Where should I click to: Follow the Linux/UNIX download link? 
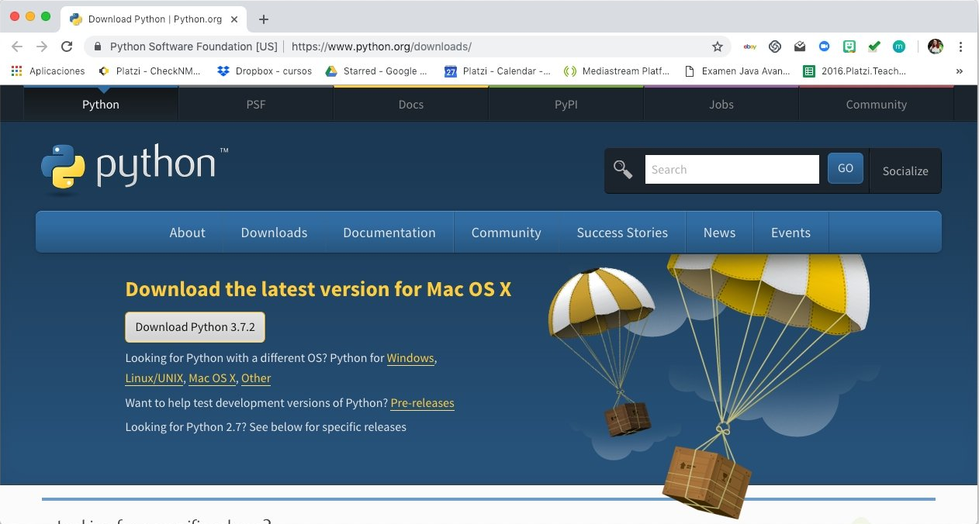[x=154, y=378]
